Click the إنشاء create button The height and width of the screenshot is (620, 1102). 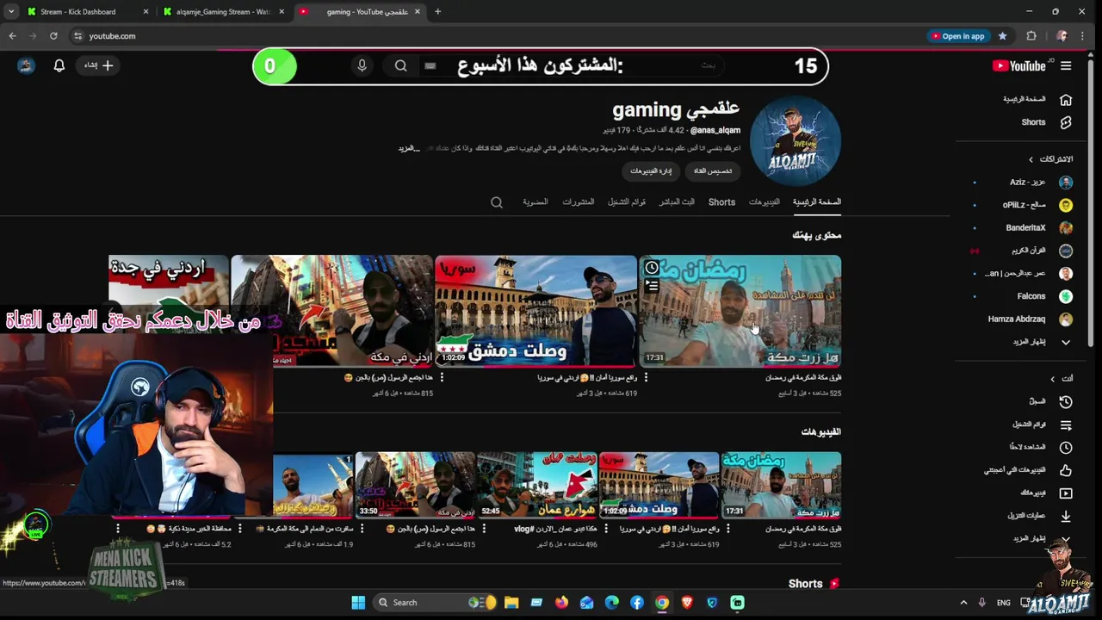[x=99, y=65]
